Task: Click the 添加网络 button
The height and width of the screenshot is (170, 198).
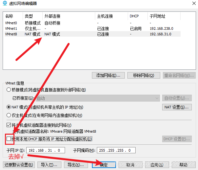Action: (x=108, y=75)
